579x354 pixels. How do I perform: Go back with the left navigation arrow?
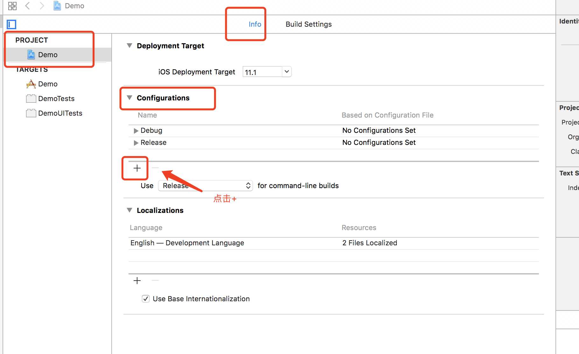pyautogui.click(x=28, y=6)
